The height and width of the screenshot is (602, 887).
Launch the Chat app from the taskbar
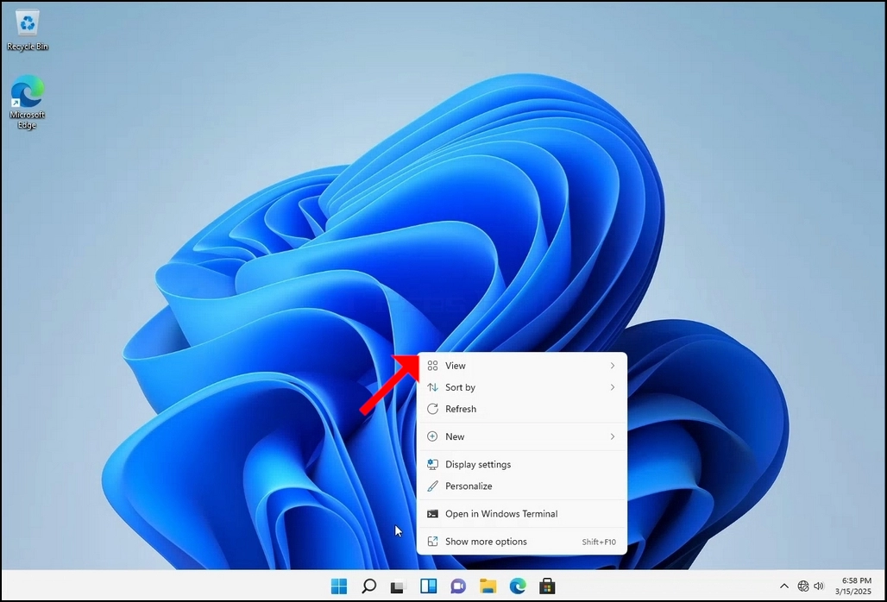458,586
